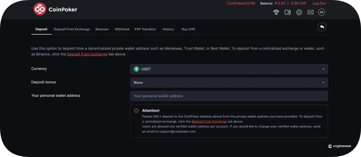Click the diamond VIP icon in header
The image size is (361, 157).
[276, 12]
